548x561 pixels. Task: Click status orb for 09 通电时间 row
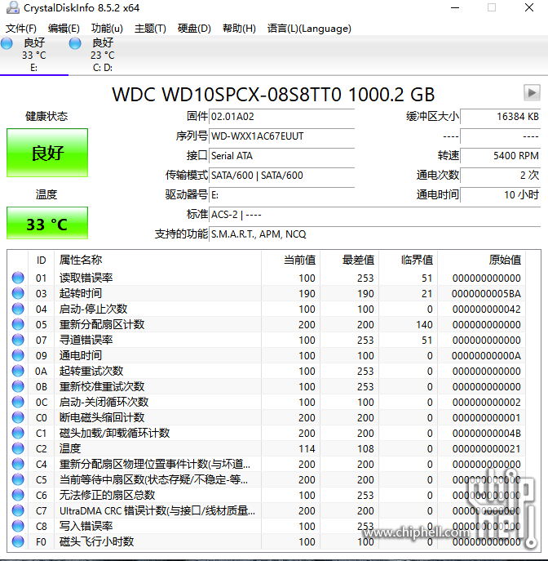click(18, 355)
